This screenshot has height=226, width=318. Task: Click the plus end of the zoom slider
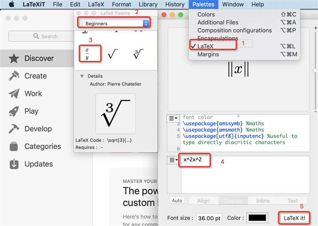[315, 28]
